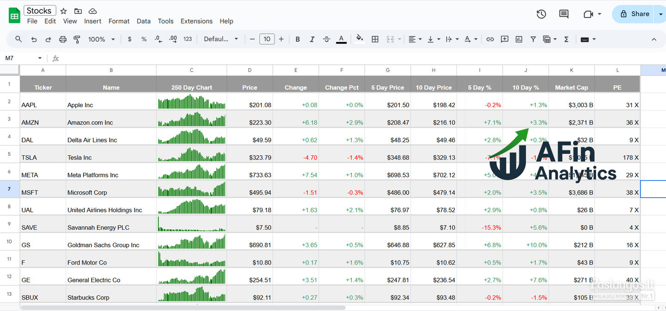Redo the last action
Image resolution: width=666 pixels, height=311 pixels.
point(48,39)
